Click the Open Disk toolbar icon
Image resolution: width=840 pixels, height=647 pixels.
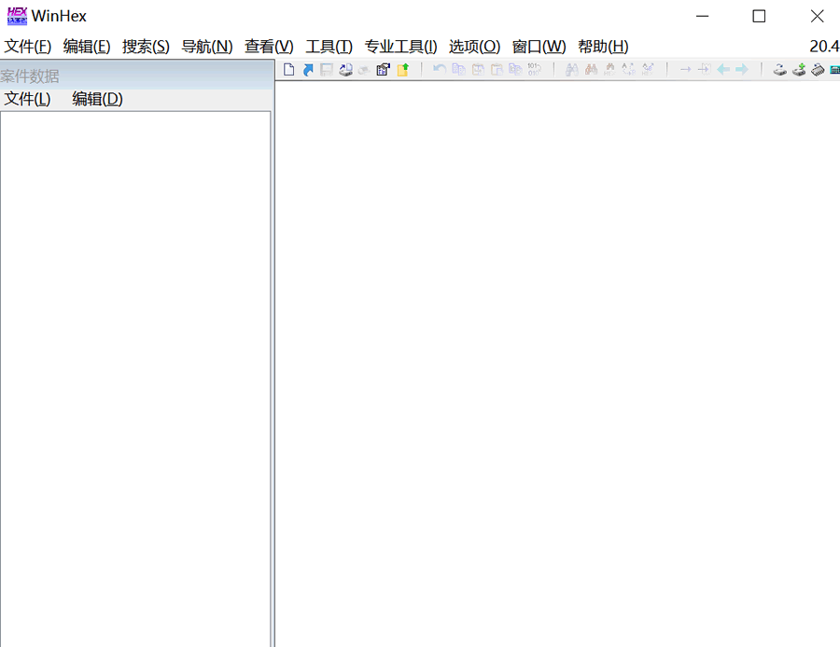tap(779, 70)
